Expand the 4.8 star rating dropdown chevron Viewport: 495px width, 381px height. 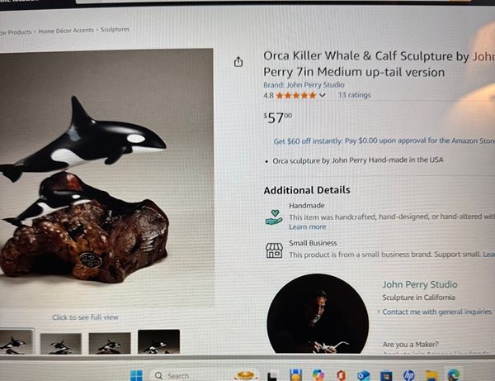322,95
